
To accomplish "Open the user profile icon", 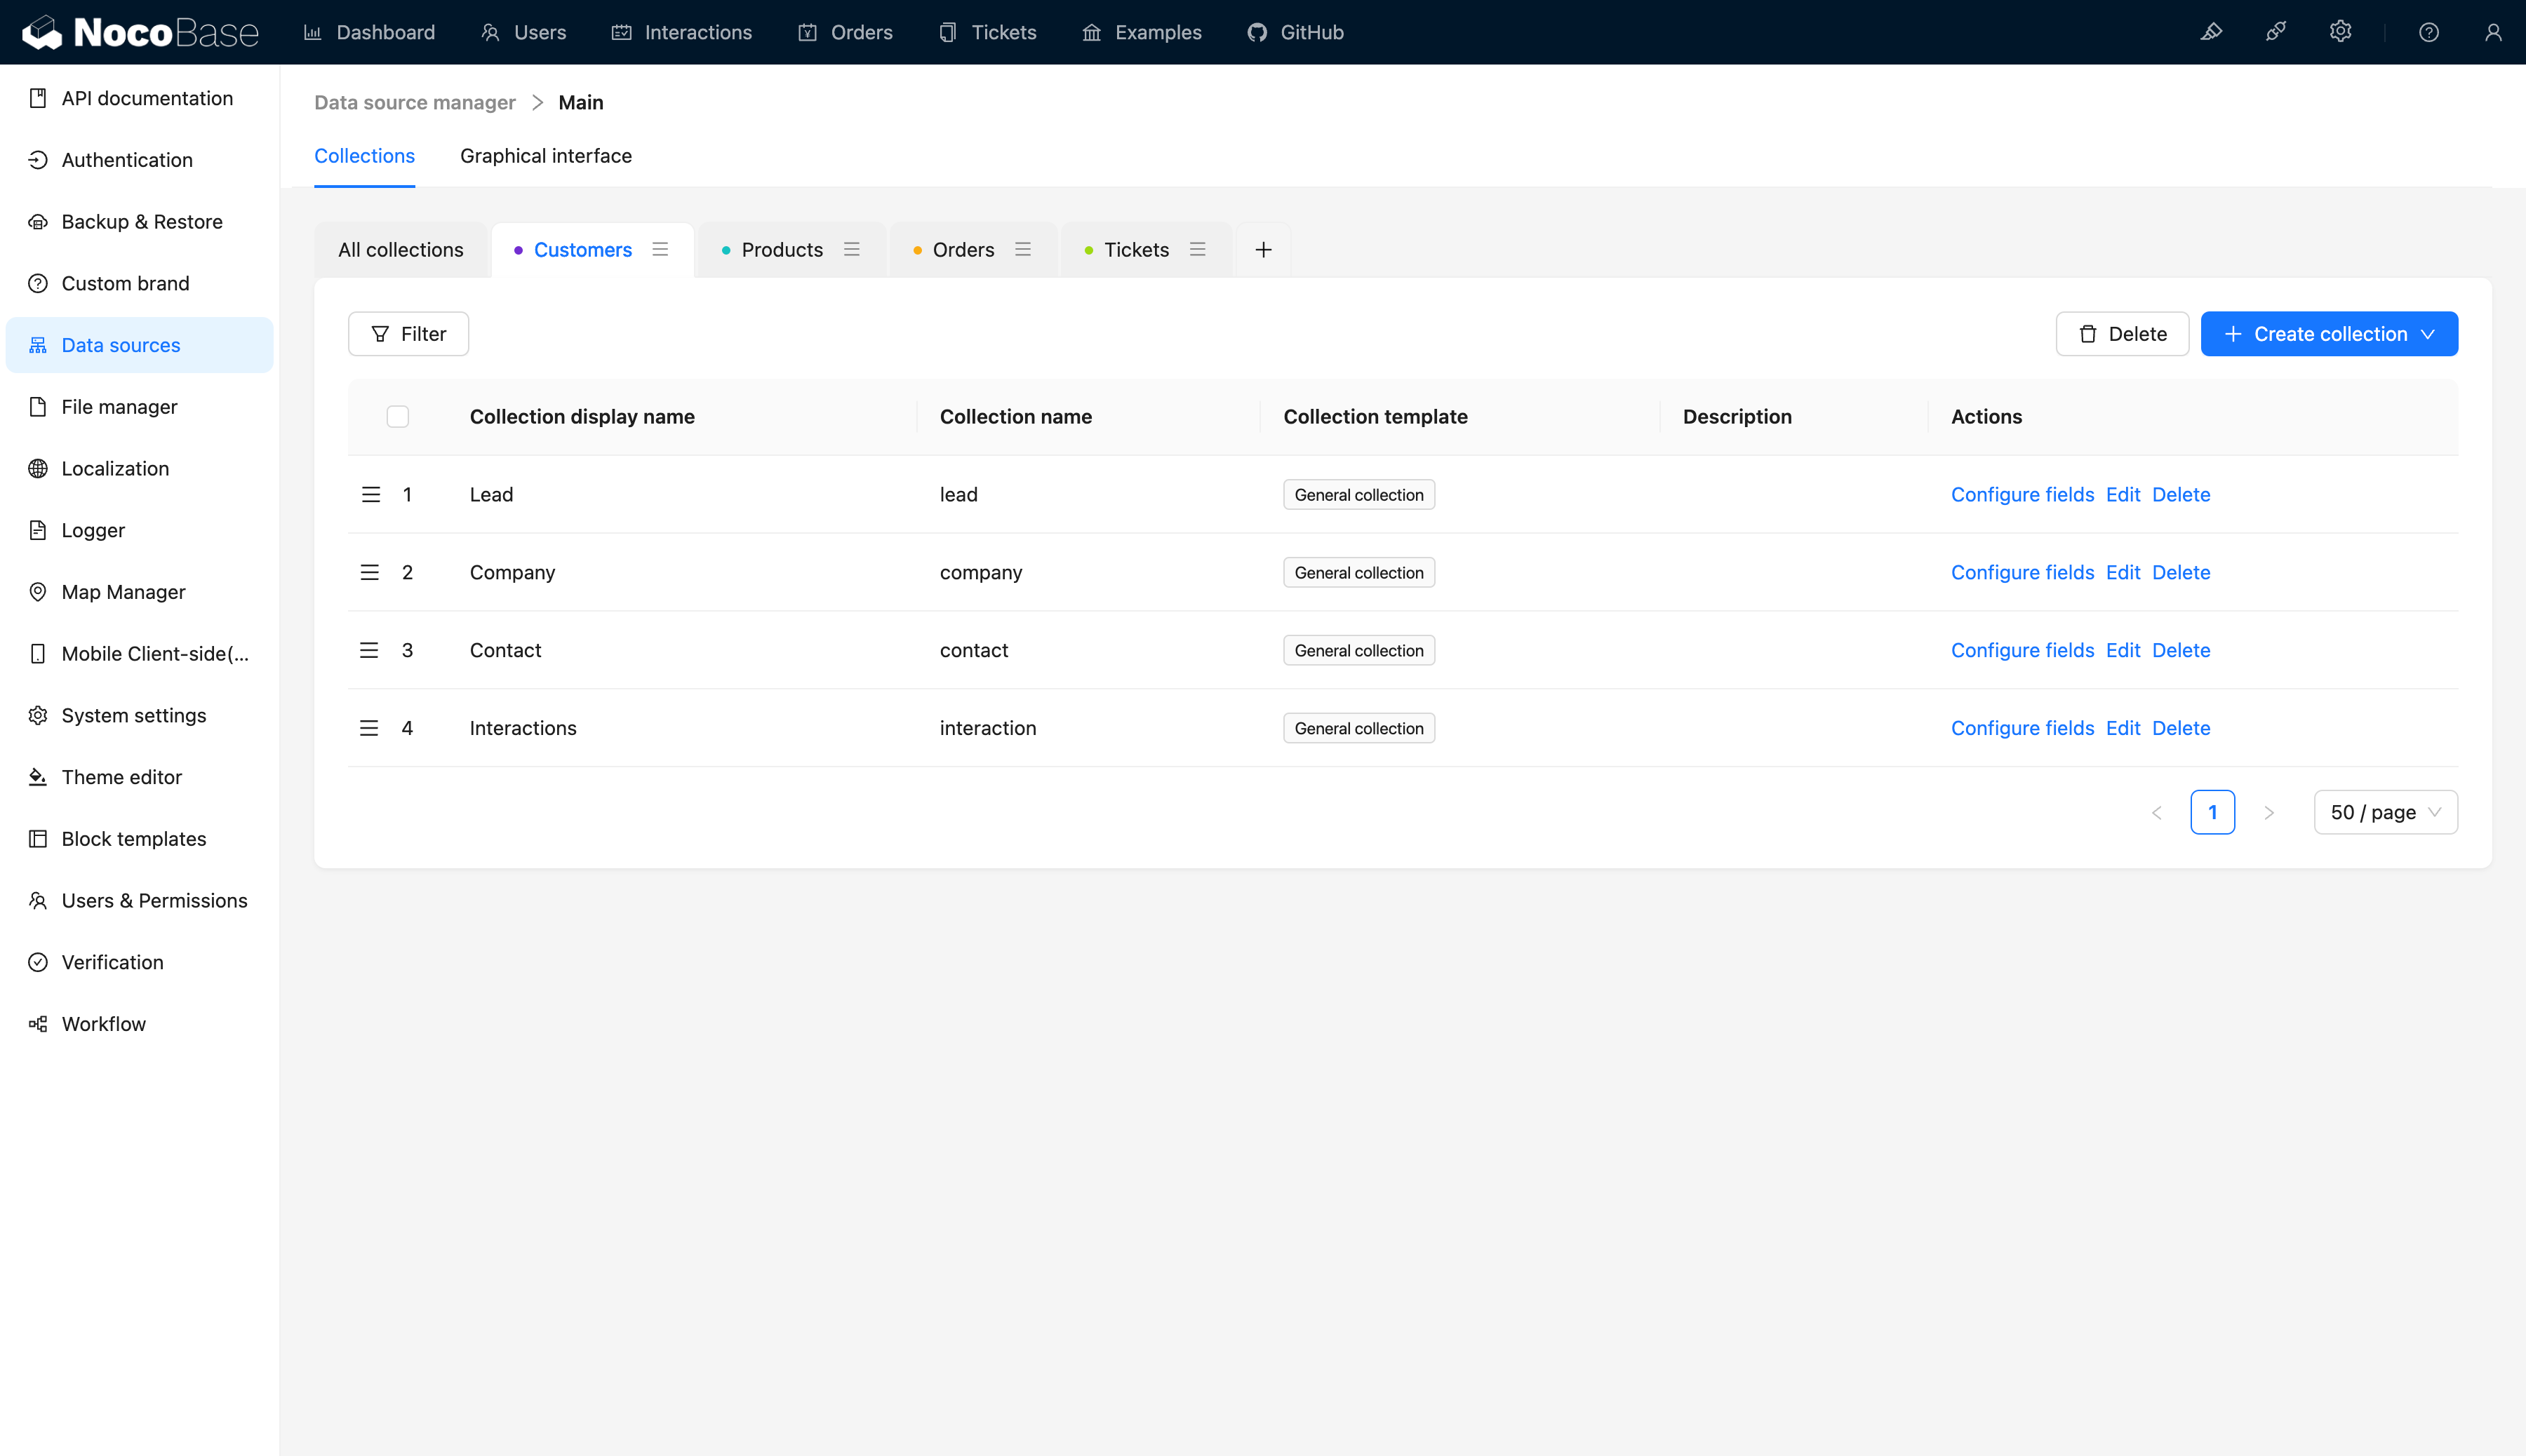I will point(2493,32).
